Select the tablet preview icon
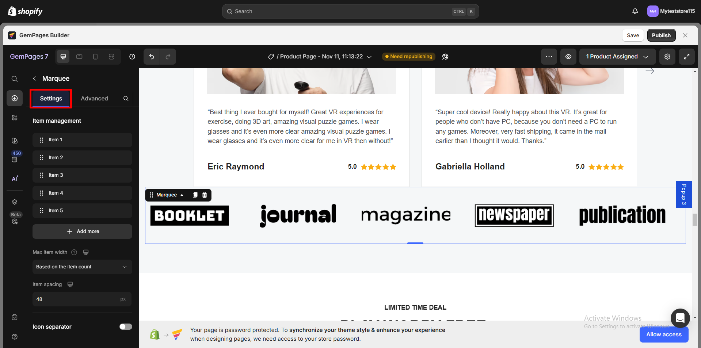The image size is (701, 348). coord(79,57)
